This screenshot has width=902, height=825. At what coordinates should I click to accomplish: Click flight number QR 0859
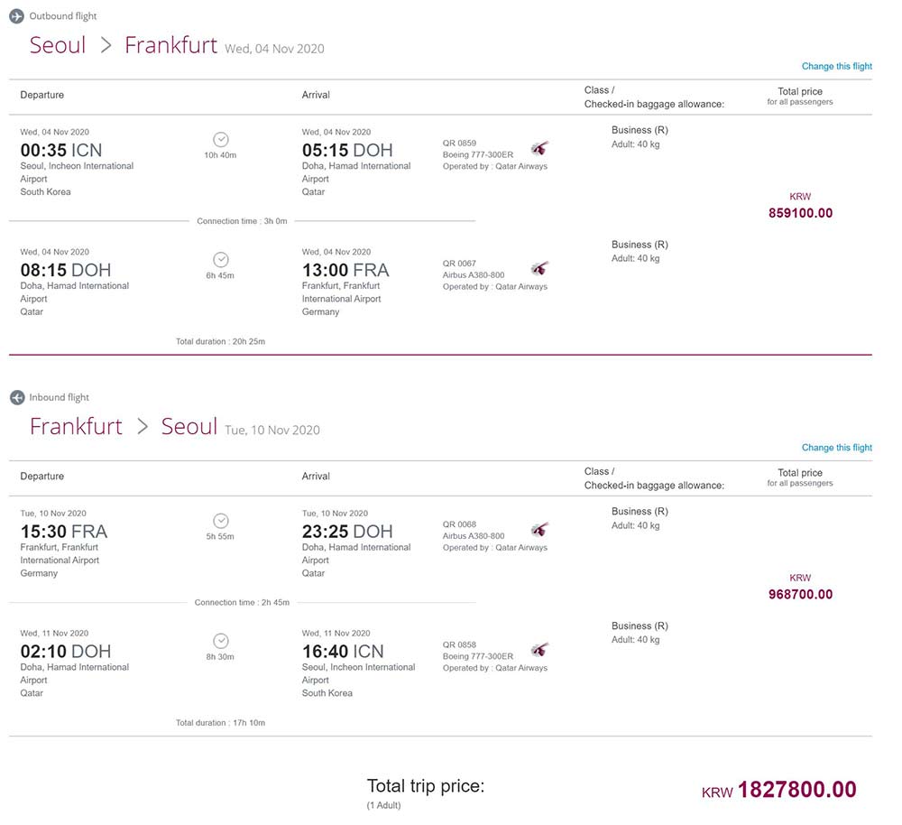[x=459, y=143]
